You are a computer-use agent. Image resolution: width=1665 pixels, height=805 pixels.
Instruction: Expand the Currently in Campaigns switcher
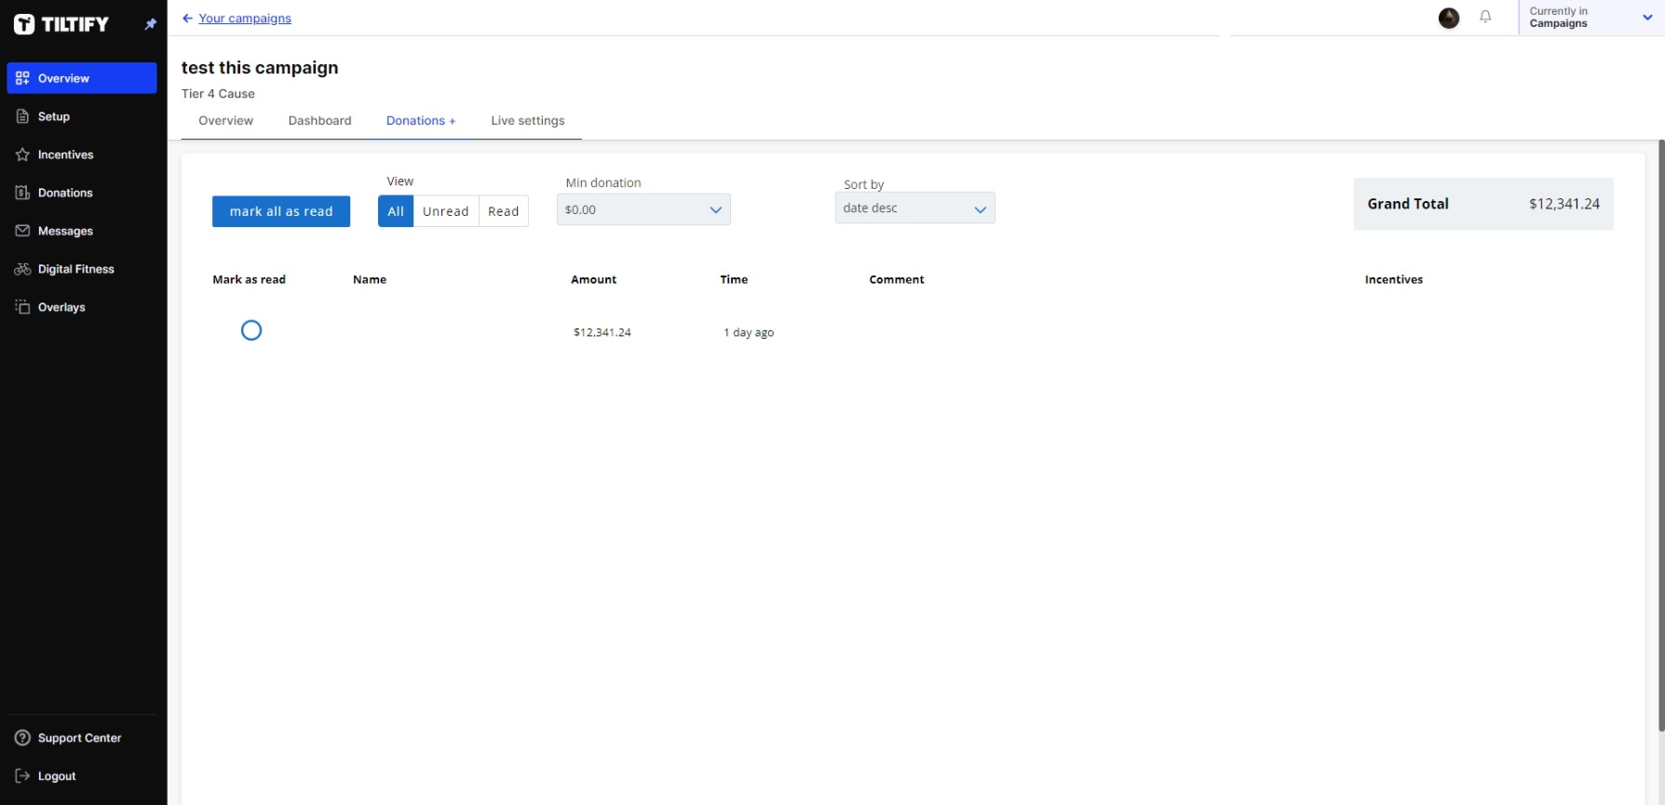point(1591,18)
